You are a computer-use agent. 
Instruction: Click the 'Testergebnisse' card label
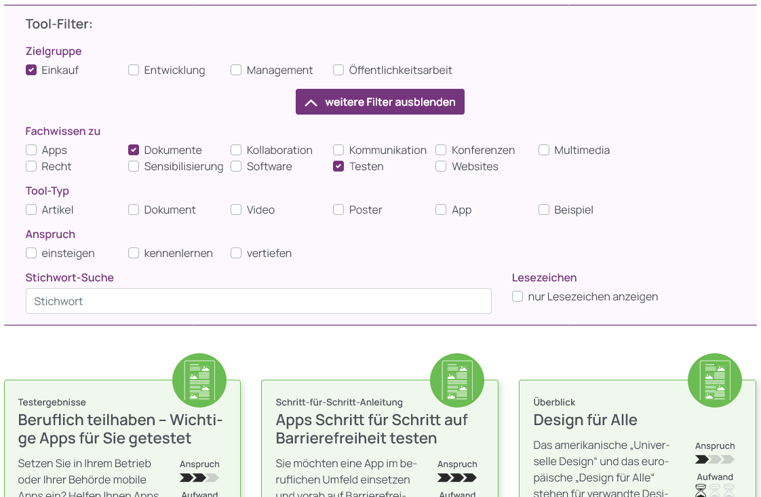52,402
